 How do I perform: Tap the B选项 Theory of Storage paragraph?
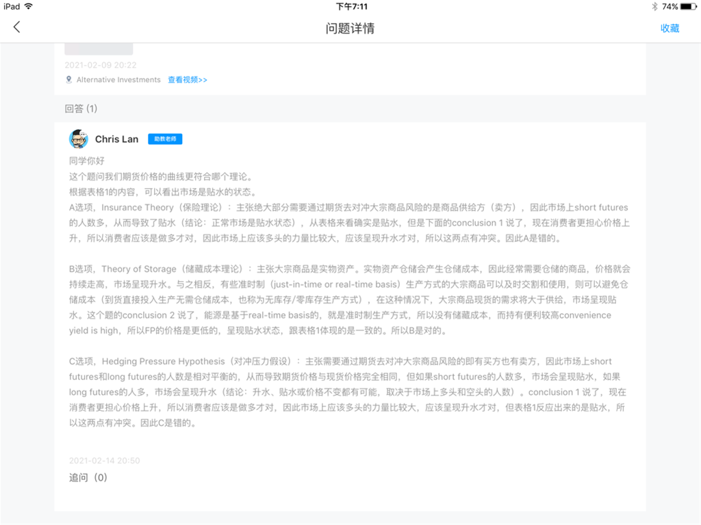click(350, 299)
